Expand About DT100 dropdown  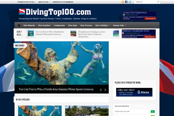tap(44, 2)
